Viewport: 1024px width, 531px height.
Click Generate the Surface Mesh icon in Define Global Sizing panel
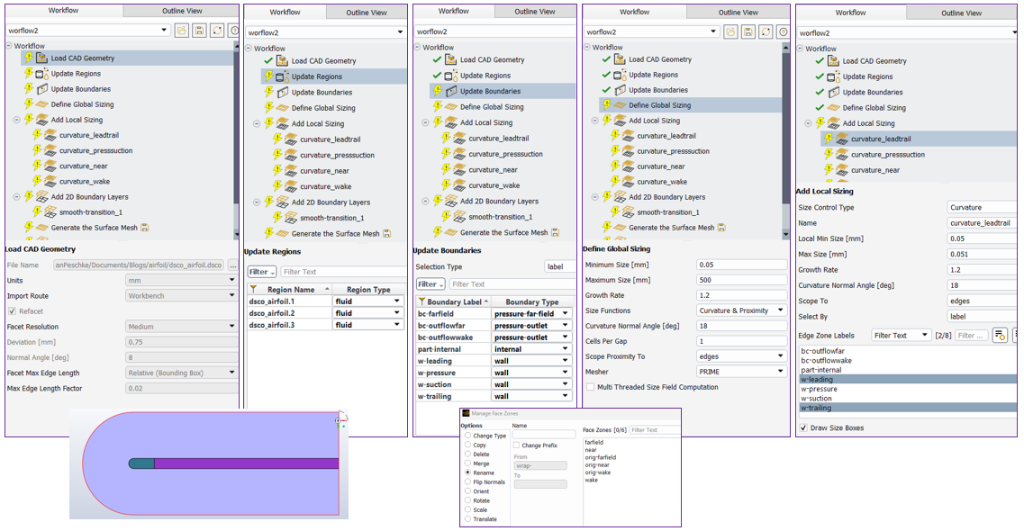620,228
